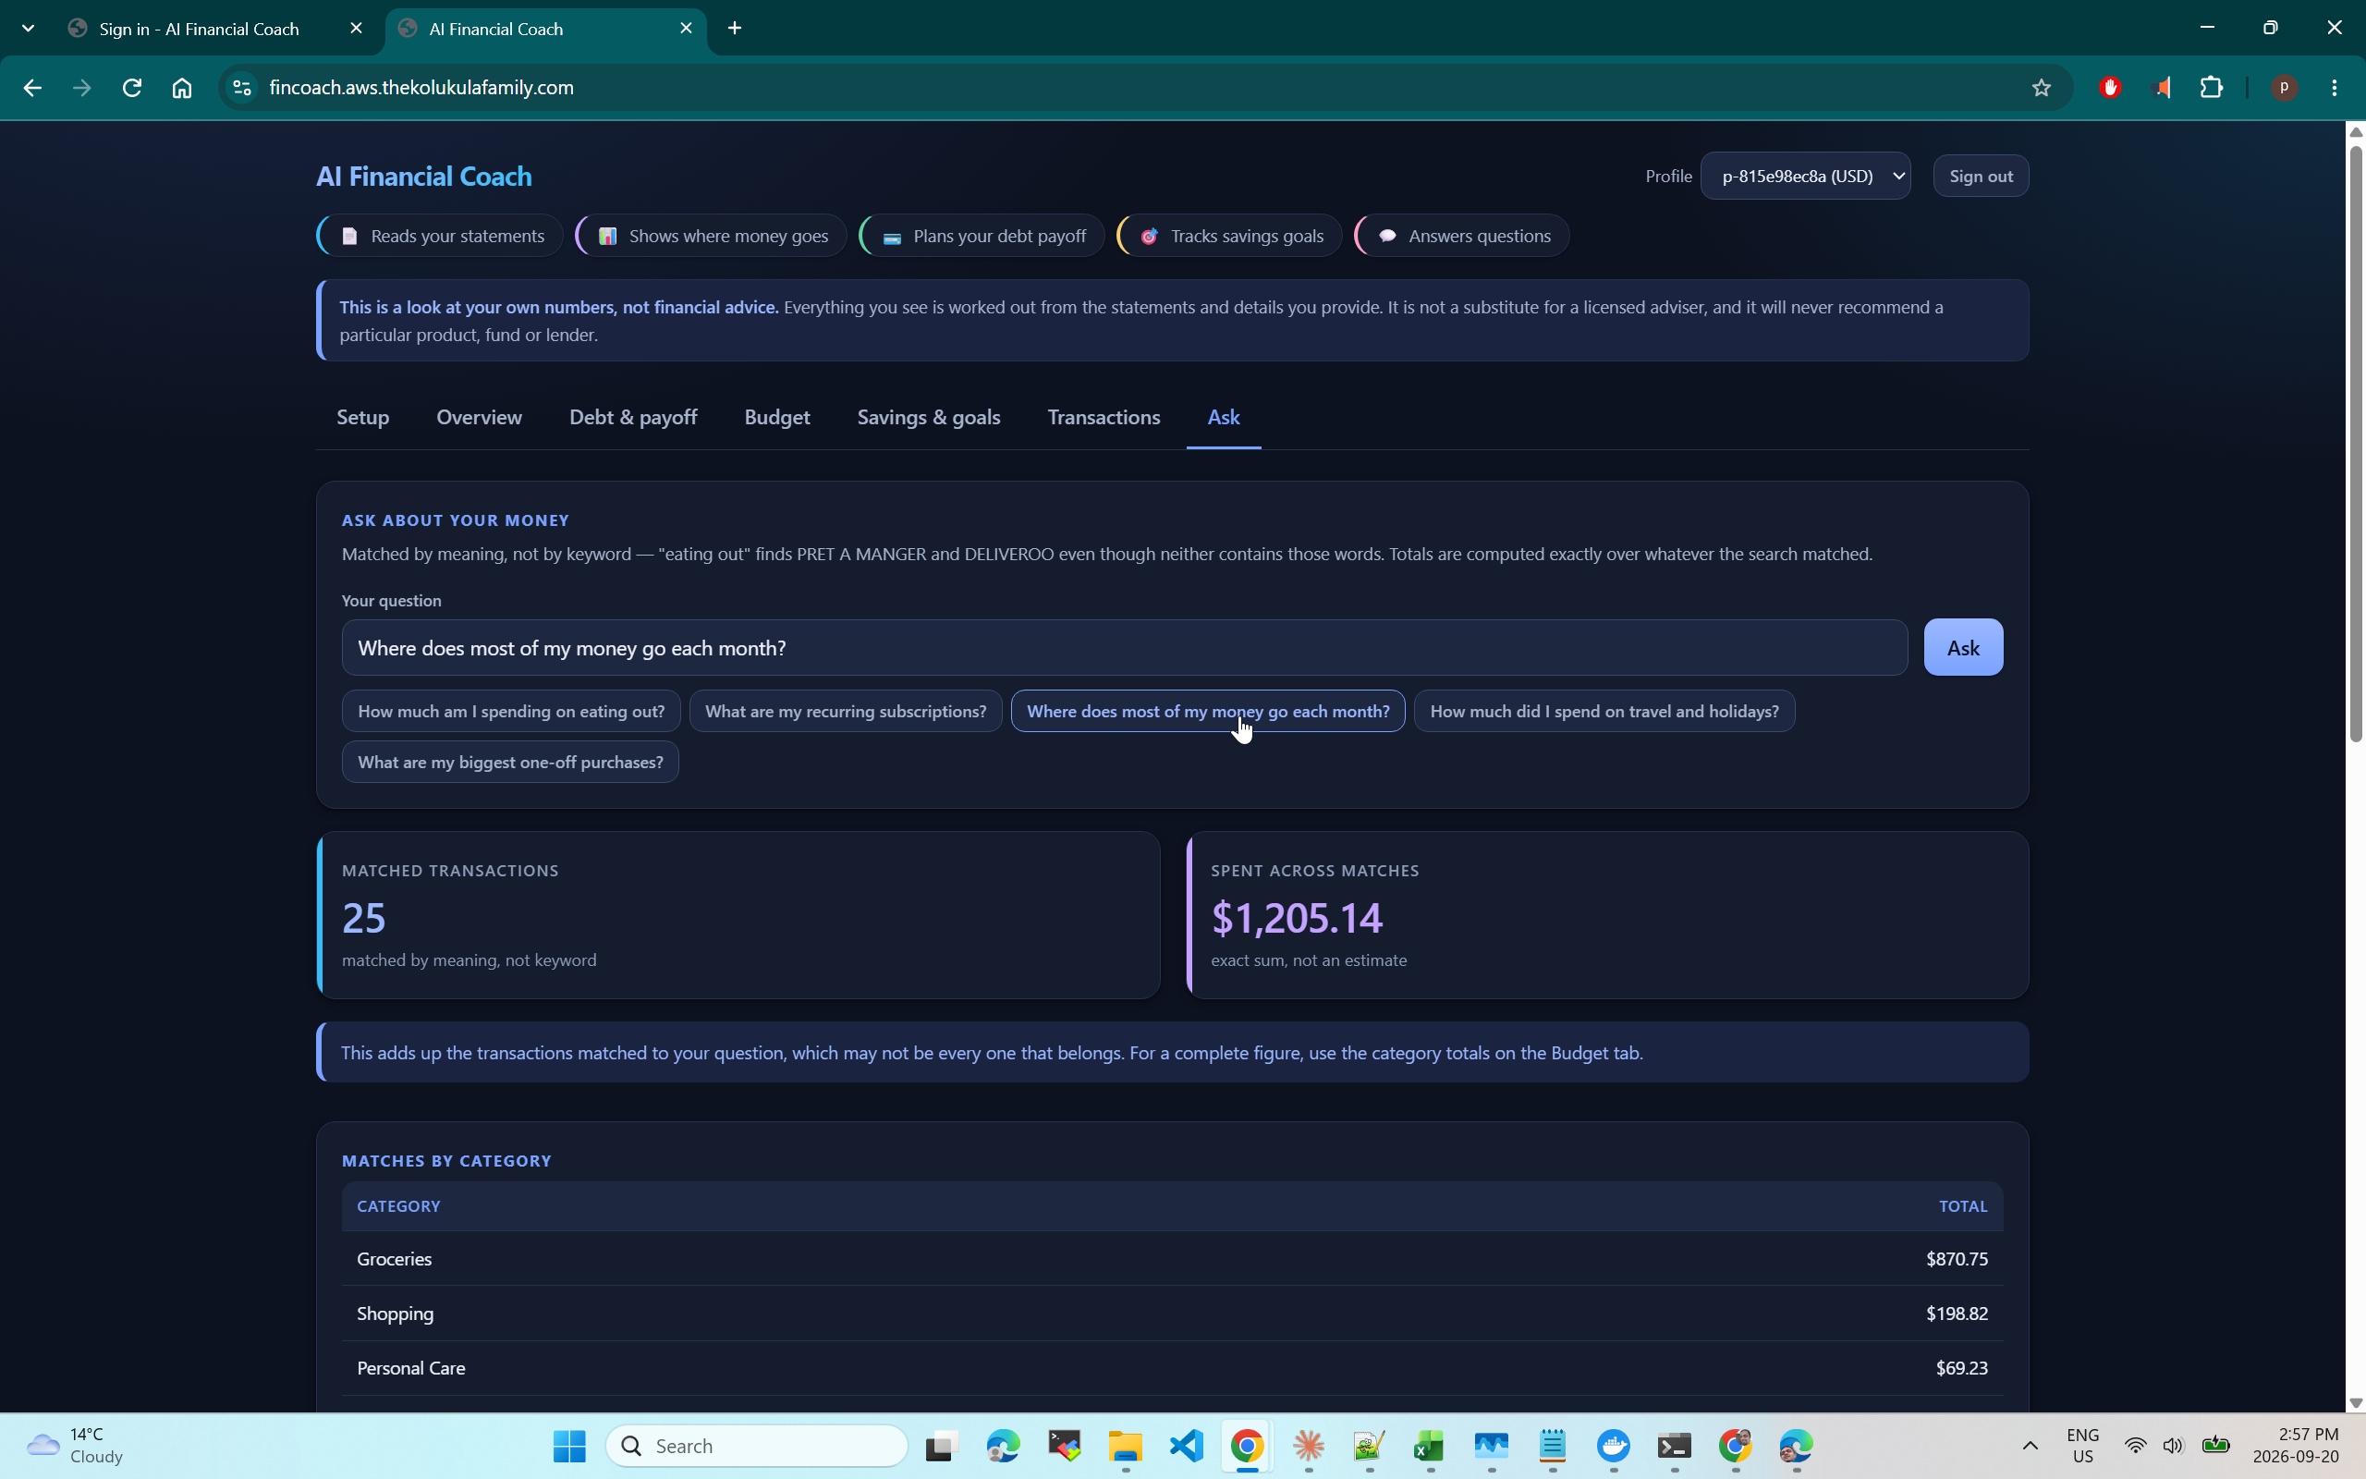Select 'What are my recurring subscriptions?' suggestion

pyautogui.click(x=845, y=711)
